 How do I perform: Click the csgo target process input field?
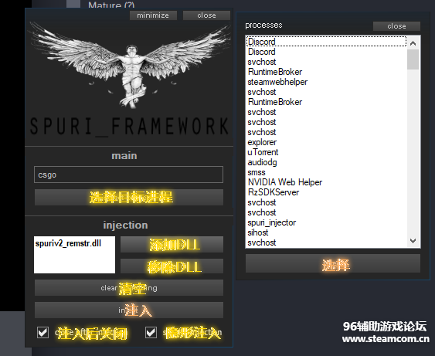coord(128,175)
